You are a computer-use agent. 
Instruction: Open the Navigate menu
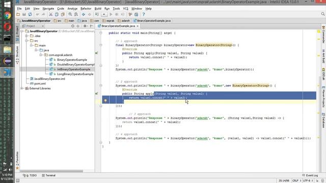(x=48, y=9)
